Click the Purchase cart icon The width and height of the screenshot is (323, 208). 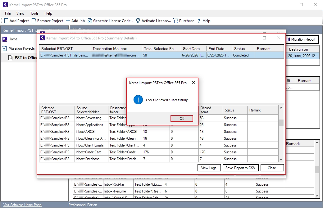coord(176,21)
